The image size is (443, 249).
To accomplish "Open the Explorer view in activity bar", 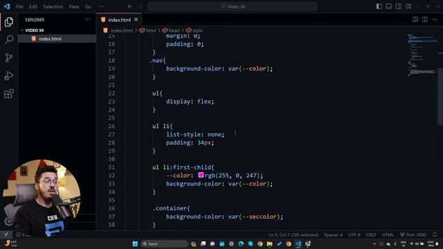I will tap(9, 21).
